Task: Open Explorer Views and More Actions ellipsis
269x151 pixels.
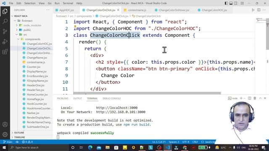Action: (48, 10)
